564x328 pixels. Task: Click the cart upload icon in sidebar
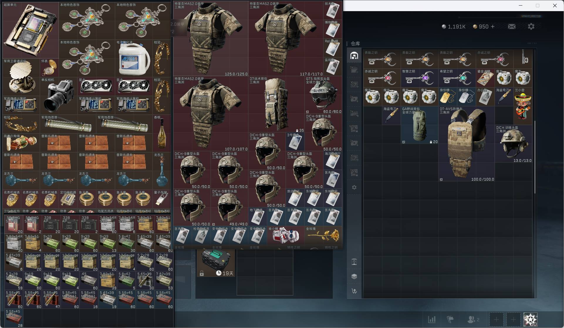tap(354, 291)
